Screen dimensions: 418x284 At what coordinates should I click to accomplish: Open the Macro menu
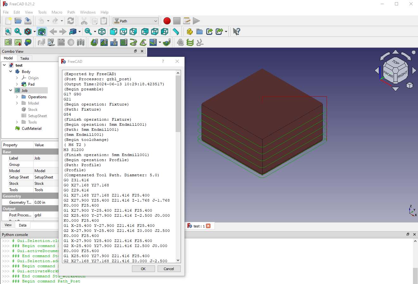coord(57,12)
